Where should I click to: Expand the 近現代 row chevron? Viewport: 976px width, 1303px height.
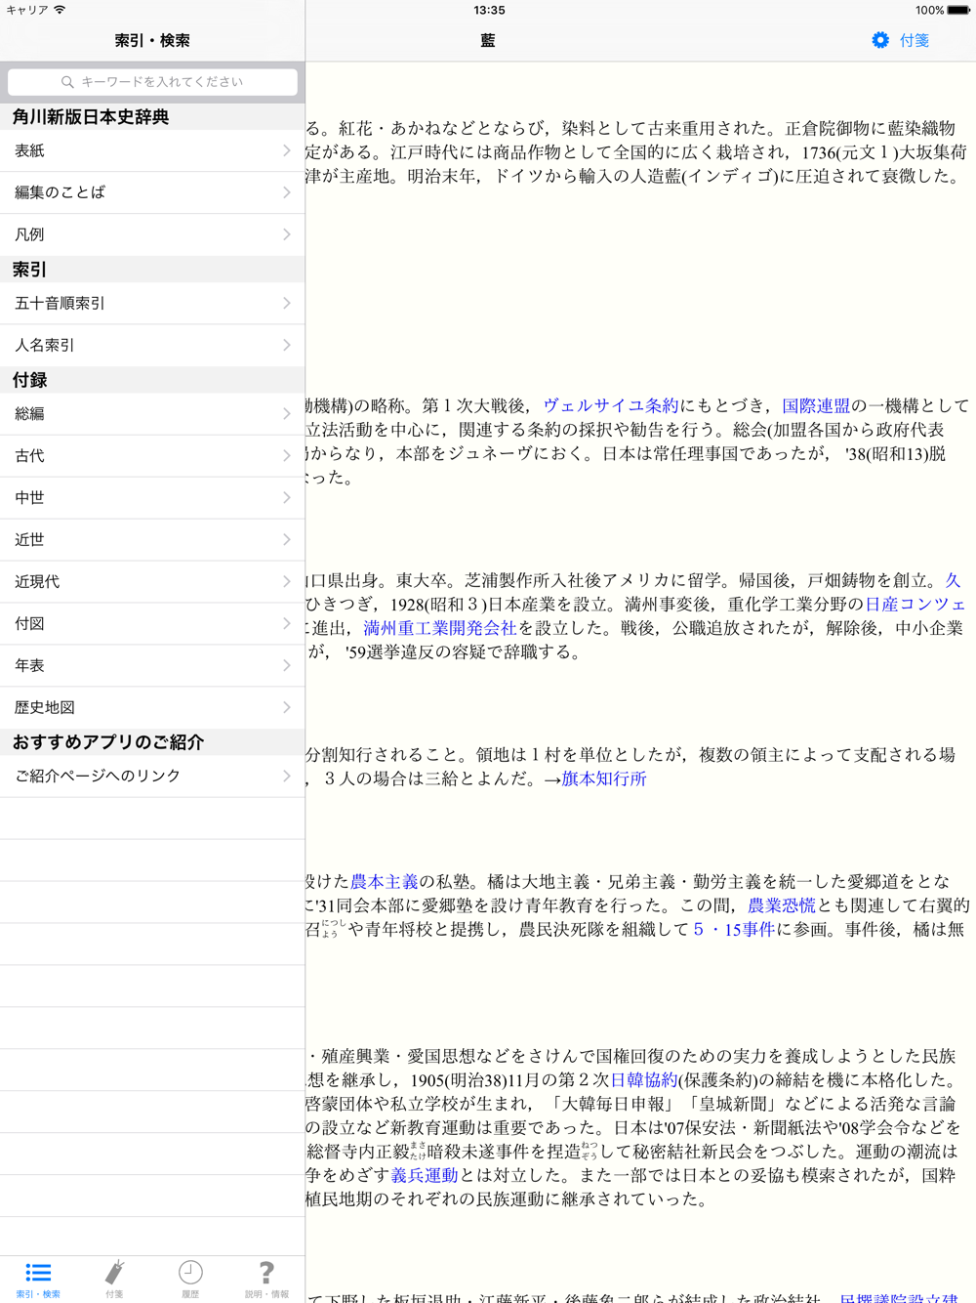286,581
